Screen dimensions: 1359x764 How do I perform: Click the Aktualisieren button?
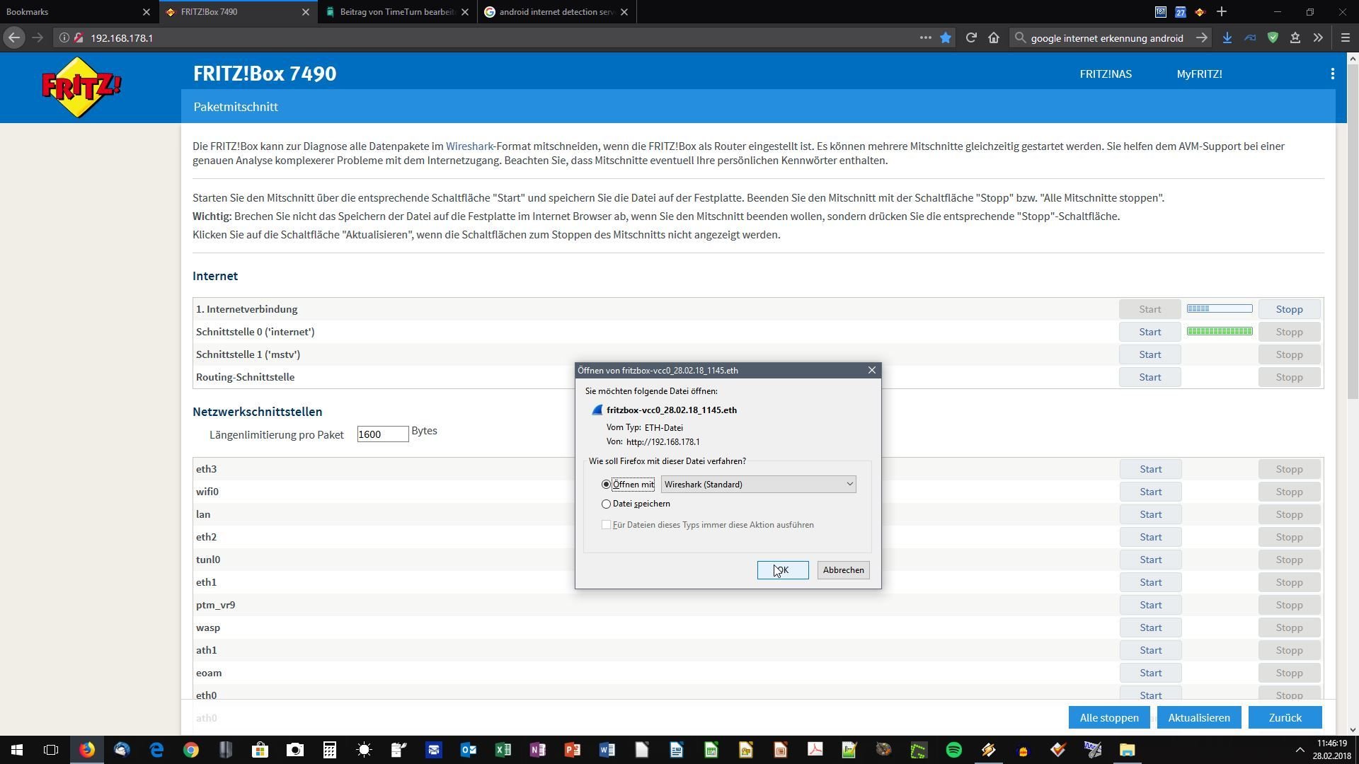pos(1198,717)
